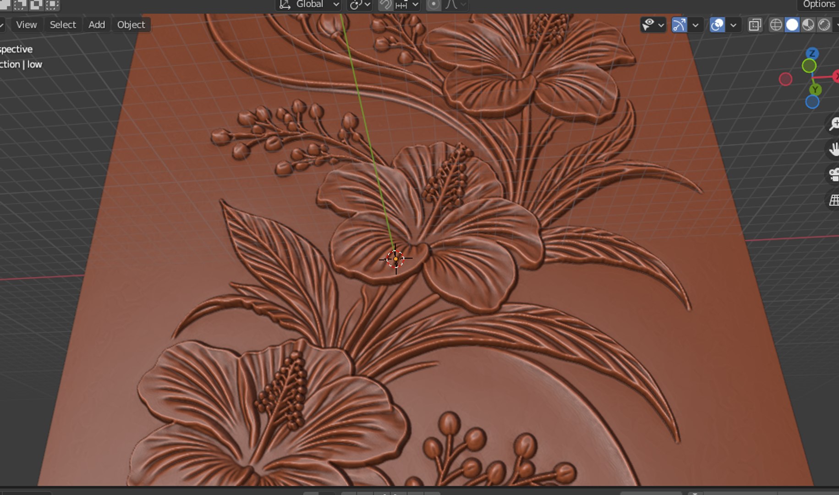
Task: Click the negative Z blue gizmo circle
Action: 812,102
